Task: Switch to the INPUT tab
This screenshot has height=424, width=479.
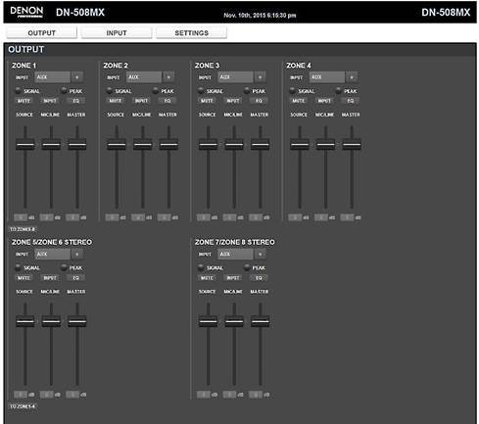Action: coord(117,33)
